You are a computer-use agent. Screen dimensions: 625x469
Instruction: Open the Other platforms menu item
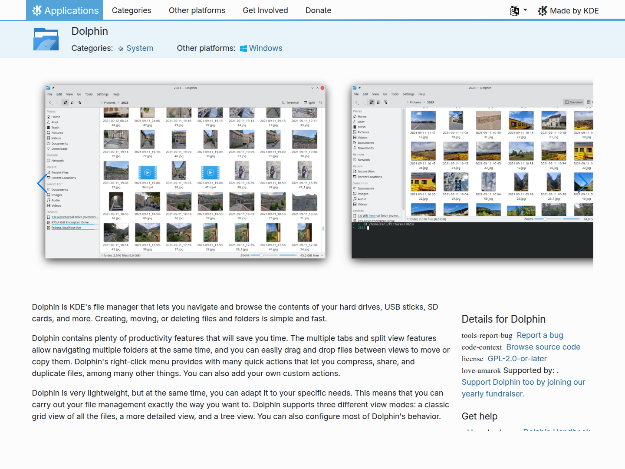coord(197,10)
